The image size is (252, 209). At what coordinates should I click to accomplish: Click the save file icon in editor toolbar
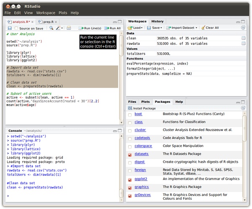click(x=9, y=28)
